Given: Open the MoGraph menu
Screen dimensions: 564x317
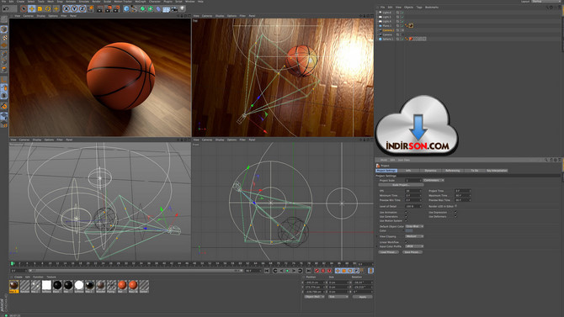Looking at the screenshot, I should tap(141, 2).
